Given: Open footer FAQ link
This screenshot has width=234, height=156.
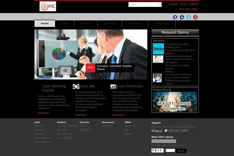Looking at the screenshot, I should [127, 130].
